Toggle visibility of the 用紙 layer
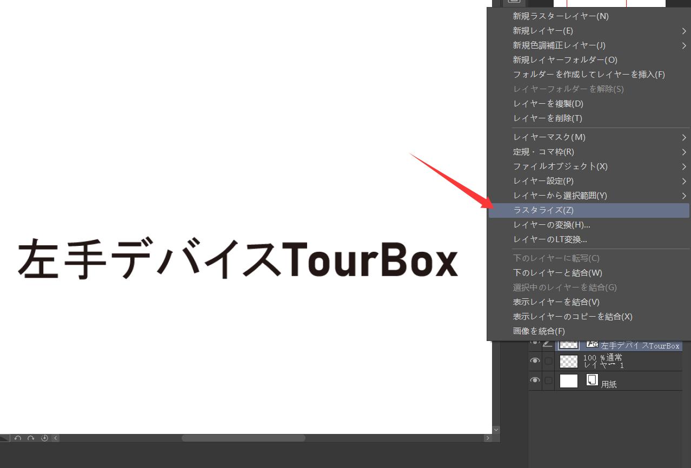 point(535,380)
